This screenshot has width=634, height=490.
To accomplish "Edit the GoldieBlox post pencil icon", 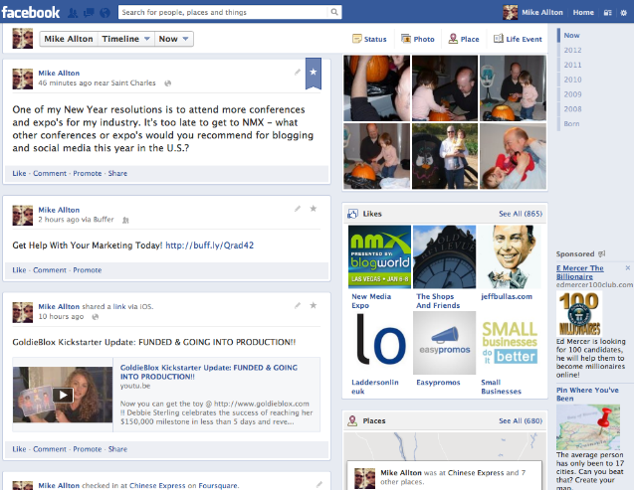I will (x=298, y=305).
